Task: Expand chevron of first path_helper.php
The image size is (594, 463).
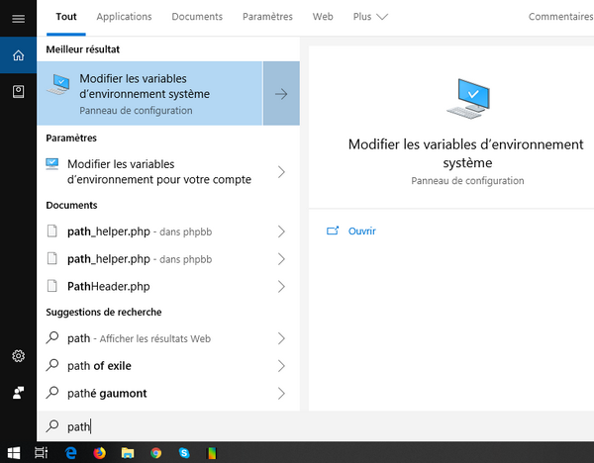Action: (x=281, y=231)
